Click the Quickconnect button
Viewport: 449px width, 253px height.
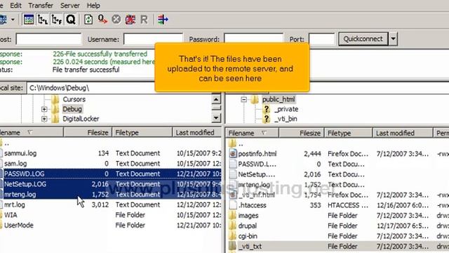363,39
